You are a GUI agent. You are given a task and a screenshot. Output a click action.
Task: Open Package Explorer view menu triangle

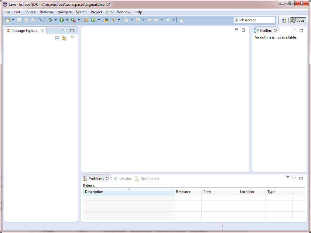[73, 37]
